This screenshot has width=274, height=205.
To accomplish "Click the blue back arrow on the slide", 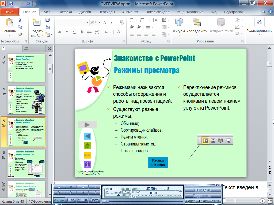I will tap(87, 136).
